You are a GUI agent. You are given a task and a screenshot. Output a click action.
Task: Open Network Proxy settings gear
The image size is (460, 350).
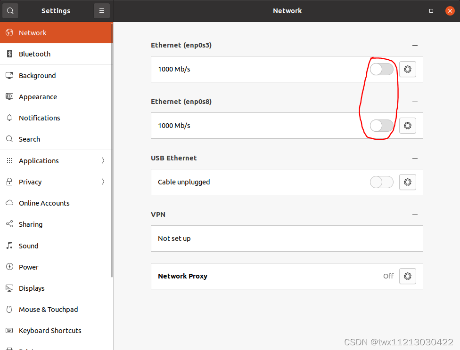tap(407, 276)
